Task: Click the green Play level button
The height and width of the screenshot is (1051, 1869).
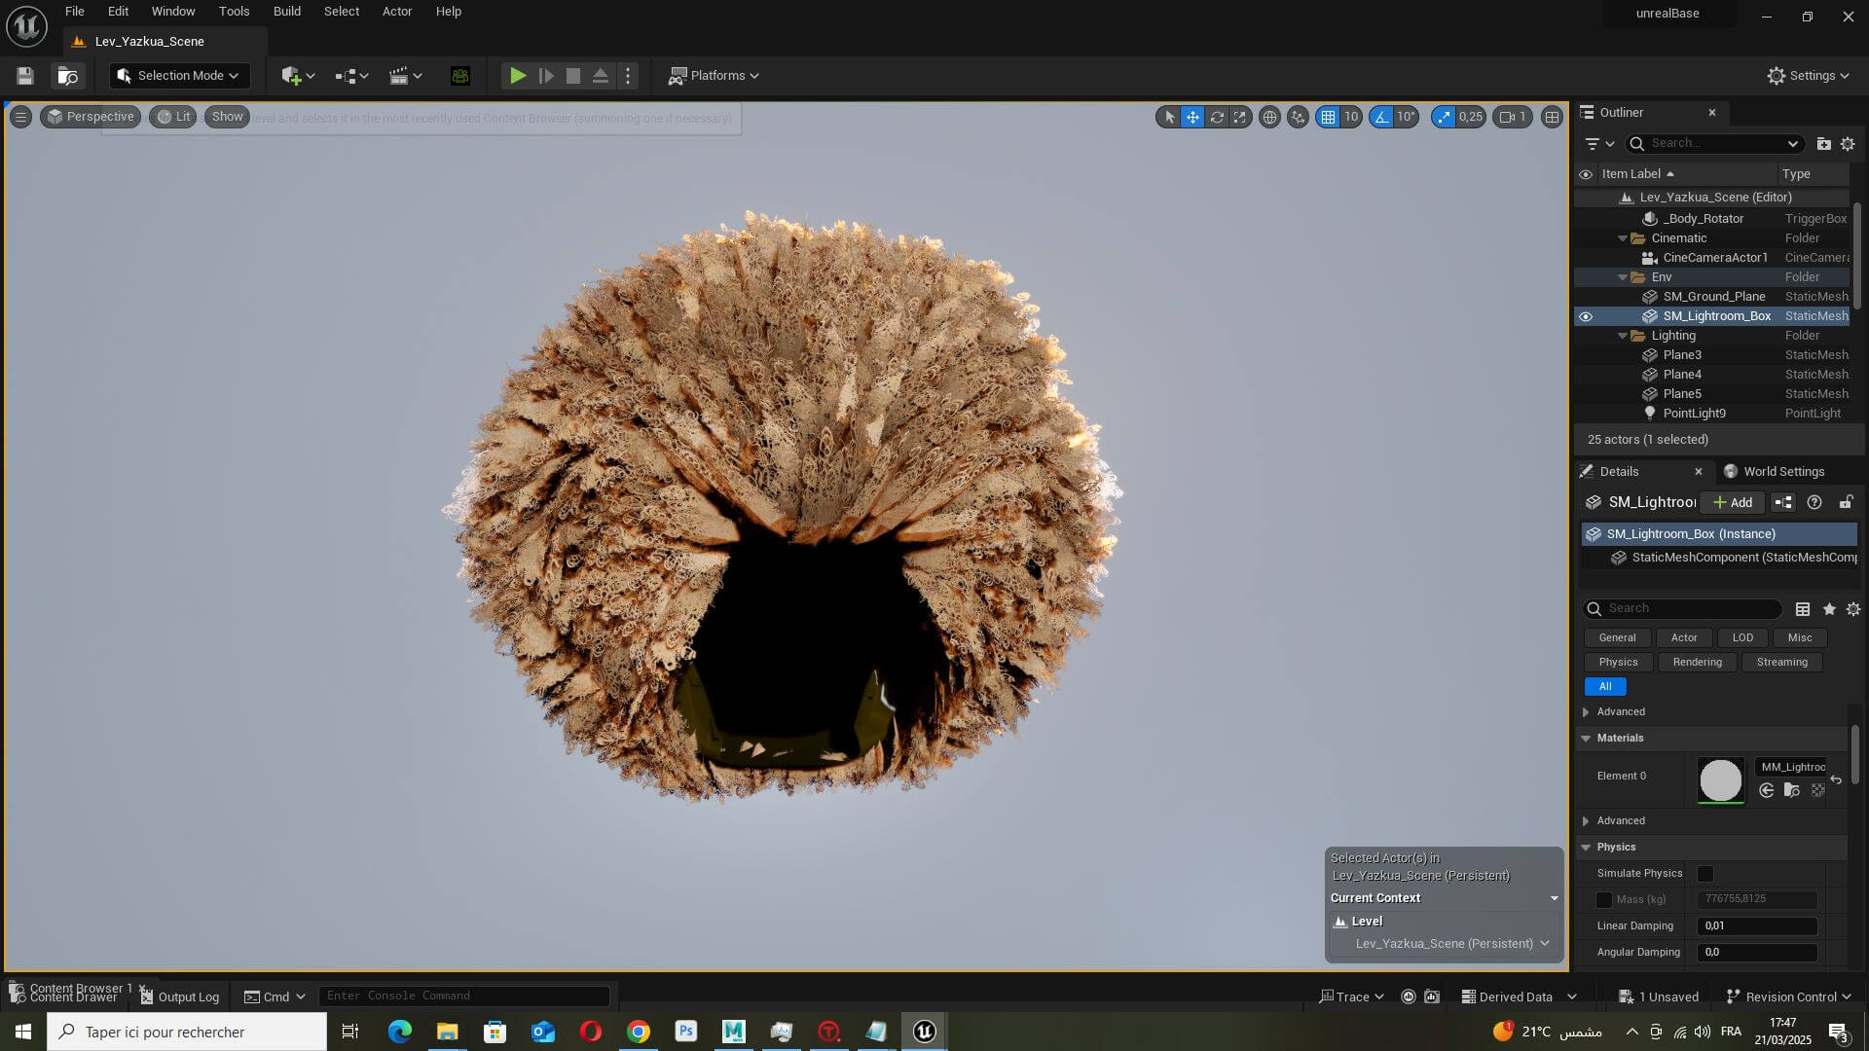Action: (x=518, y=76)
